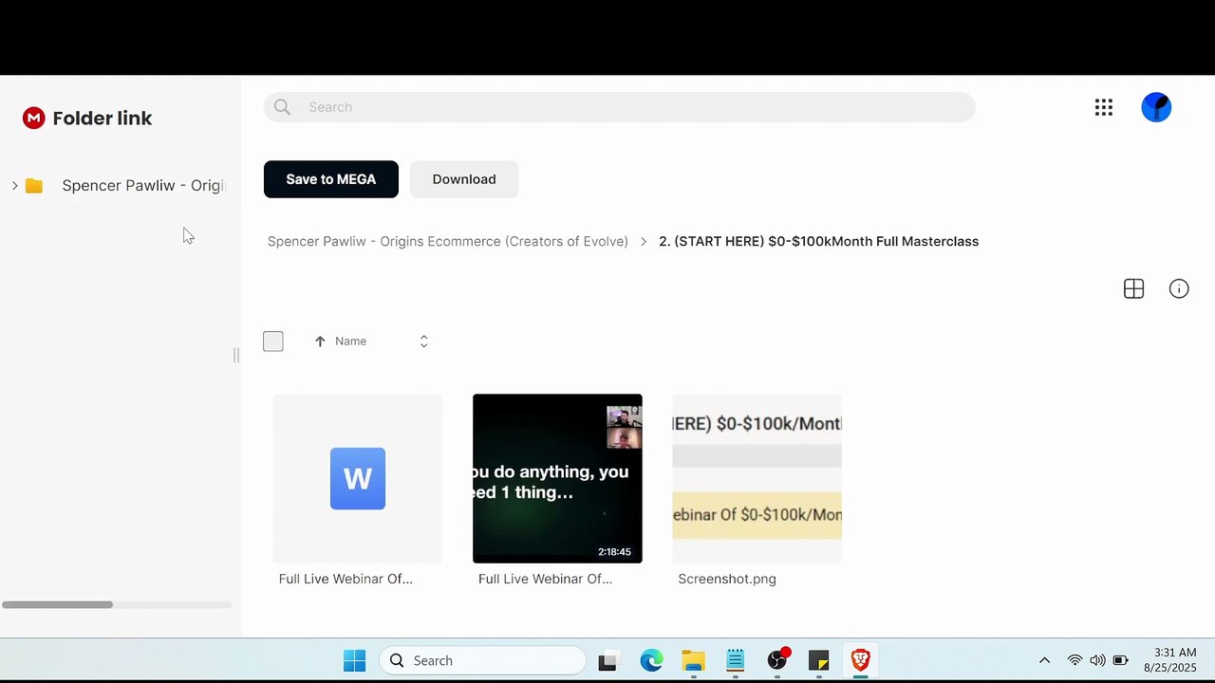The height and width of the screenshot is (683, 1215).
Task: Switch the file view using the grid icon
Action: tap(1133, 289)
